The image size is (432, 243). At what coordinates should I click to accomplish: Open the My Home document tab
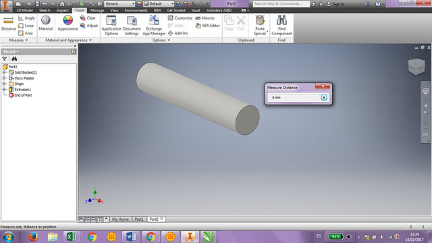(x=120, y=219)
